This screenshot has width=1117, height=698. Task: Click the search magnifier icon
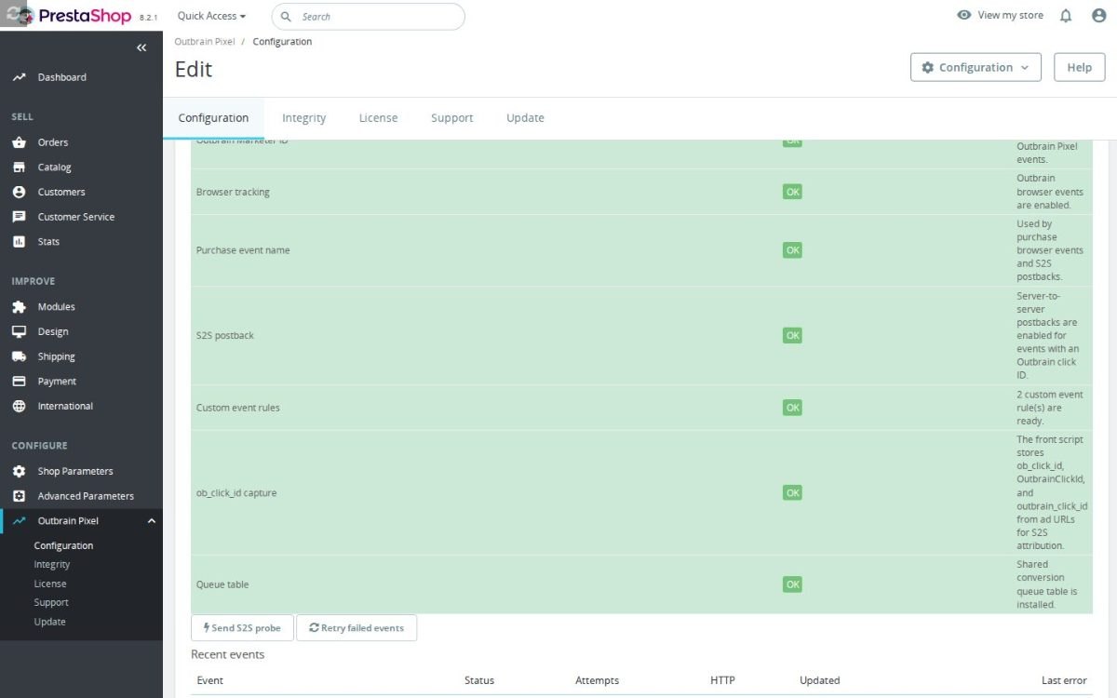pos(286,17)
